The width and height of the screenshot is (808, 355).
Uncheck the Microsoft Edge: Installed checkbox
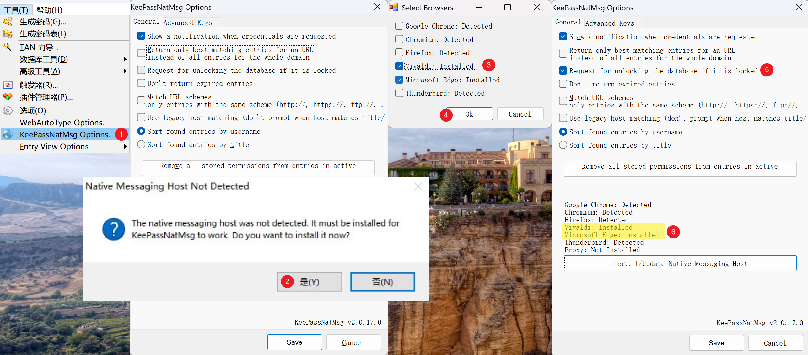[399, 80]
